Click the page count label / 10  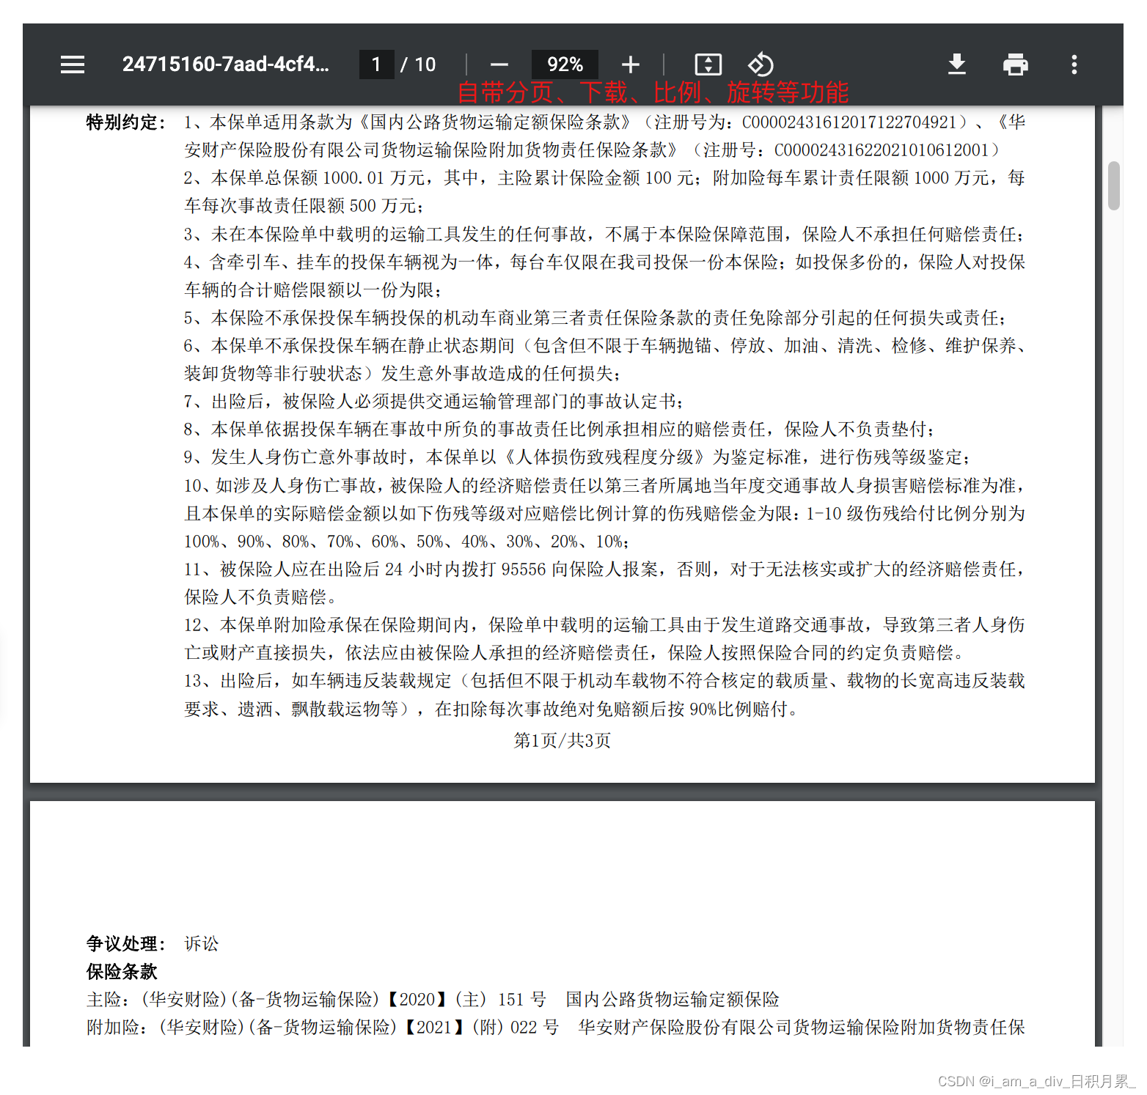[x=418, y=64]
